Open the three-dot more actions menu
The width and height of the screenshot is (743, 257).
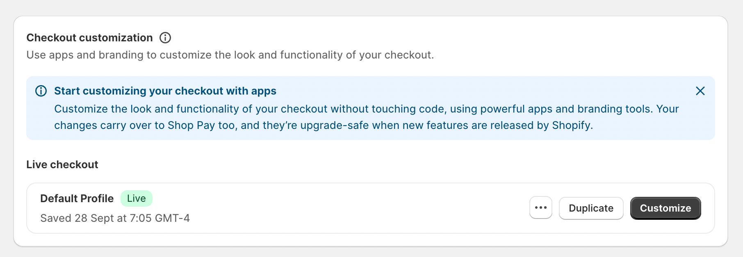(x=540, y=208)
